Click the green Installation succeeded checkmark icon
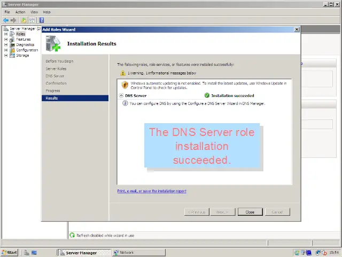The height and width of the screenshot is (257, 342). pos(207,95)
